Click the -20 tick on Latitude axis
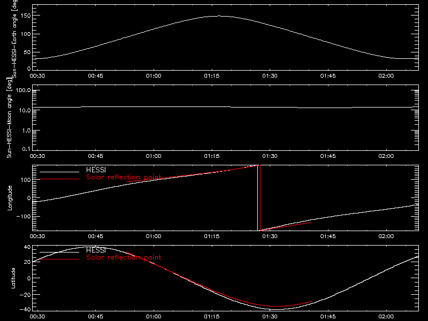 pyautogui.click(x=26, y=295)
